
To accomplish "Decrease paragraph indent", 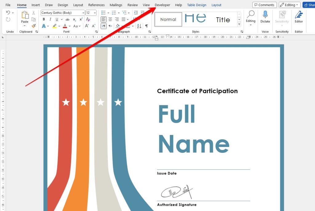I will click(136, 13).
